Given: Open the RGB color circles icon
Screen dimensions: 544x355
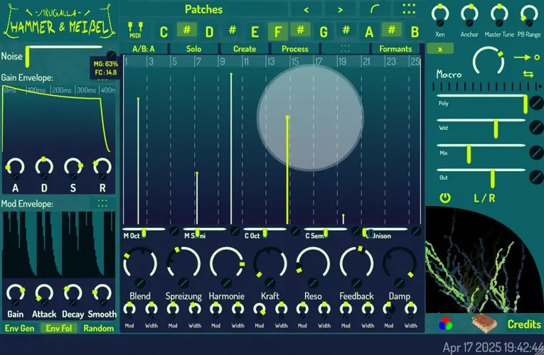Looking at the screenshot, I should (445, 324).
